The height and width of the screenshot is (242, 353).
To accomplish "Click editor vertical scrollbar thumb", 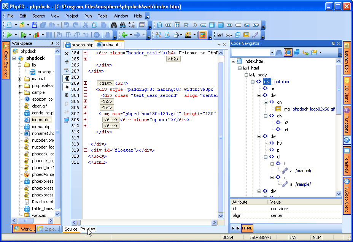I will point(221,137).
